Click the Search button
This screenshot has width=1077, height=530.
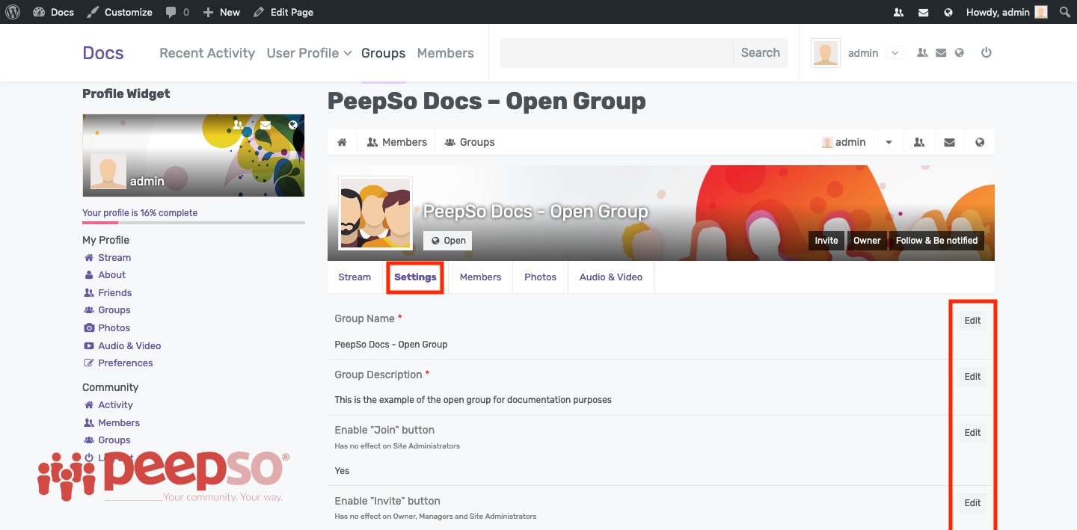[761, 53]
